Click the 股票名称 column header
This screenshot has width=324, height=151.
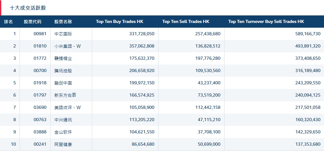point(63,22)
